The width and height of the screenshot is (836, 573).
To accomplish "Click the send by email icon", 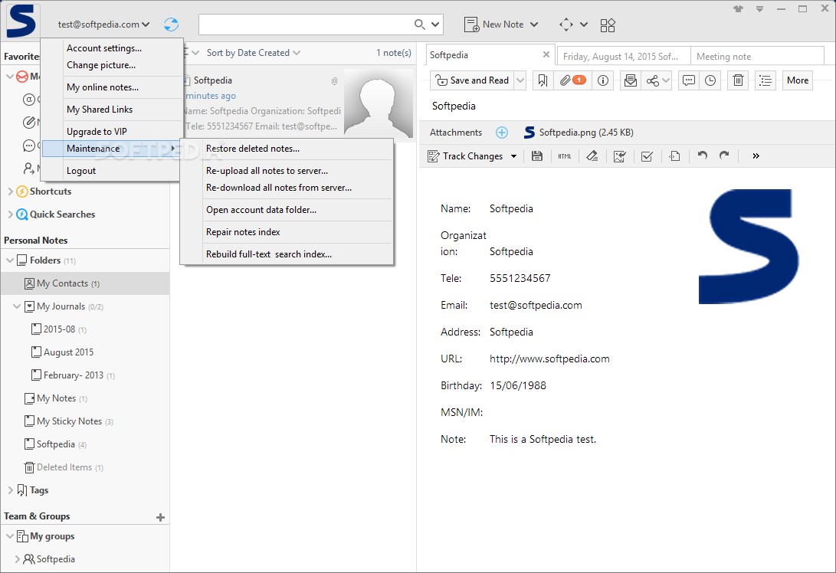I will pos(630,80).
